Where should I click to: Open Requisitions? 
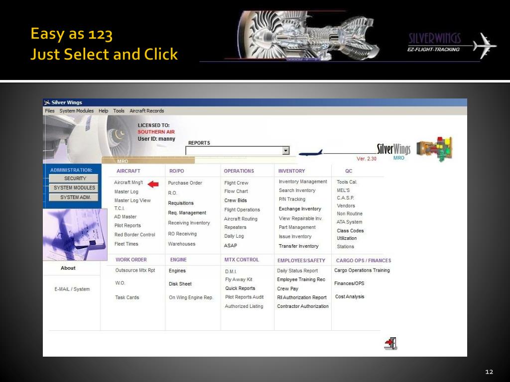[181, 203]
